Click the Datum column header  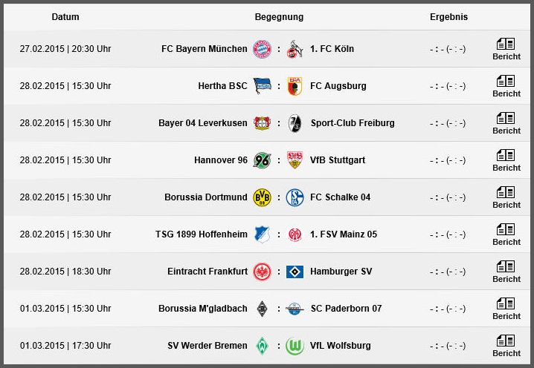click(x=65, y=17)
